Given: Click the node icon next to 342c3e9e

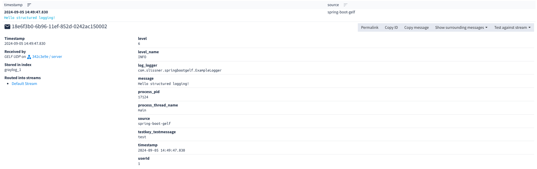Looking at the screenshot, I should pyautogui.click(x=29, y=57).
